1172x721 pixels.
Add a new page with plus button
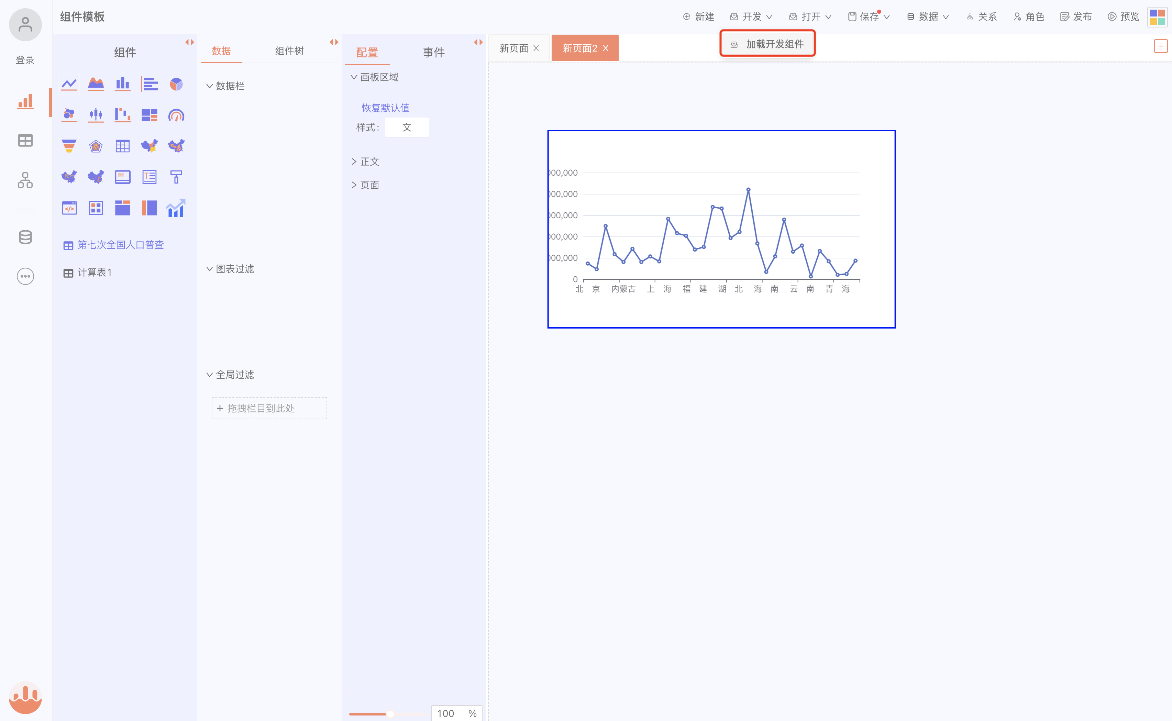coord(1161,46)
